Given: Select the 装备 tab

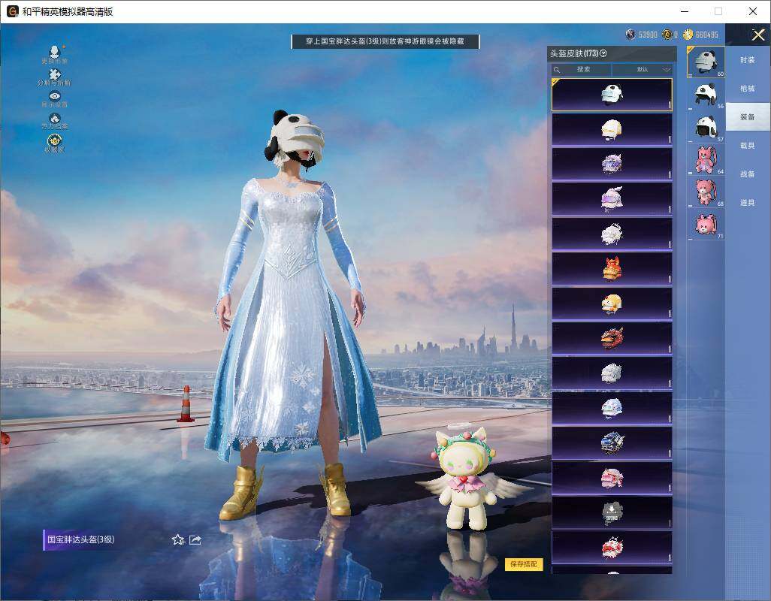Looking at the screenshot, I should [x=748, y=117].
